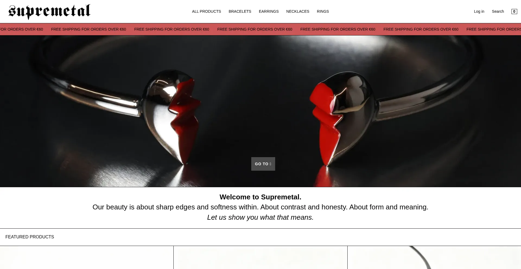Click the GO TO button on hero

point(263,164)
